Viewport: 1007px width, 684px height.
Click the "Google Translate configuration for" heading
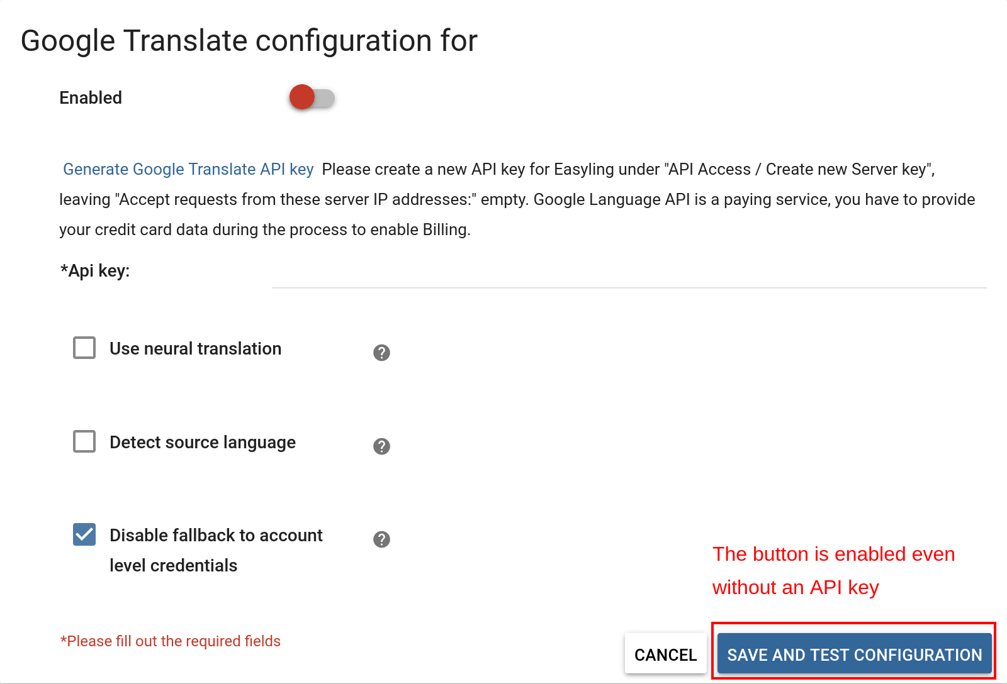[249, 41]
